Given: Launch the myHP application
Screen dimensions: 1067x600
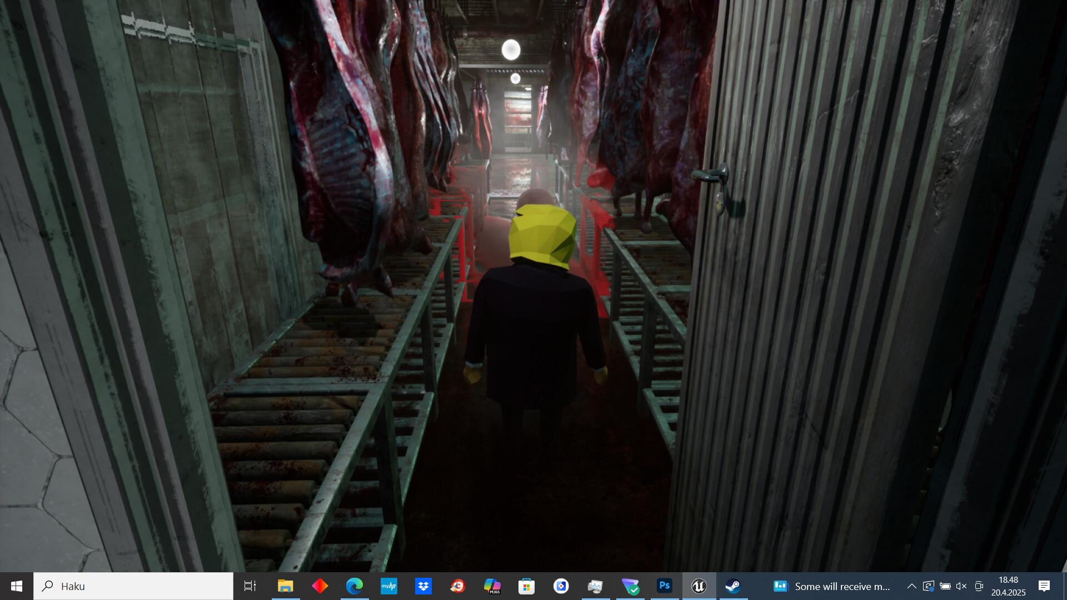Looking at the screenshot, I should [x=389, y=586].
